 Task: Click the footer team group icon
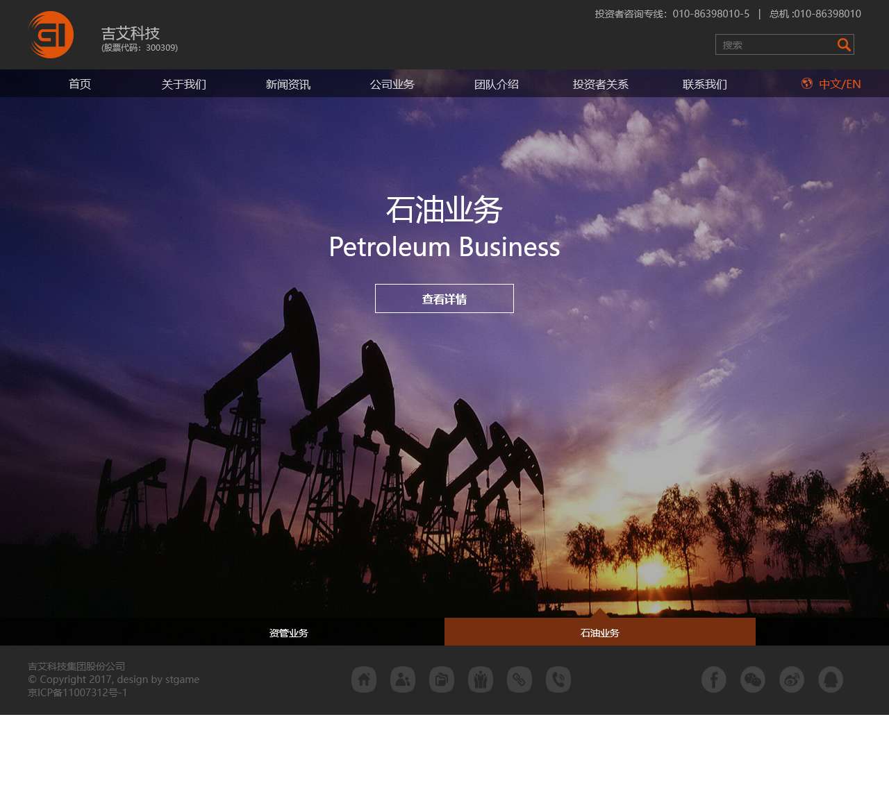click(x=481, y=680)
